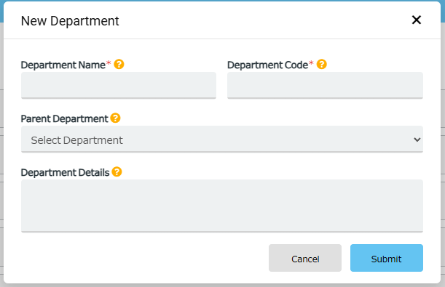Open the Parent Department help tooltip icon
445x287 pixels.
point(115,118)
